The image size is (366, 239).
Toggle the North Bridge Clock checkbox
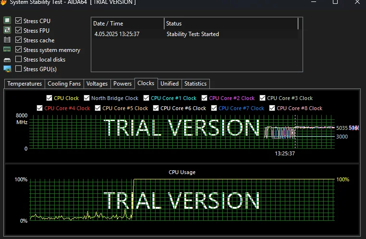(x=86, y=98)
